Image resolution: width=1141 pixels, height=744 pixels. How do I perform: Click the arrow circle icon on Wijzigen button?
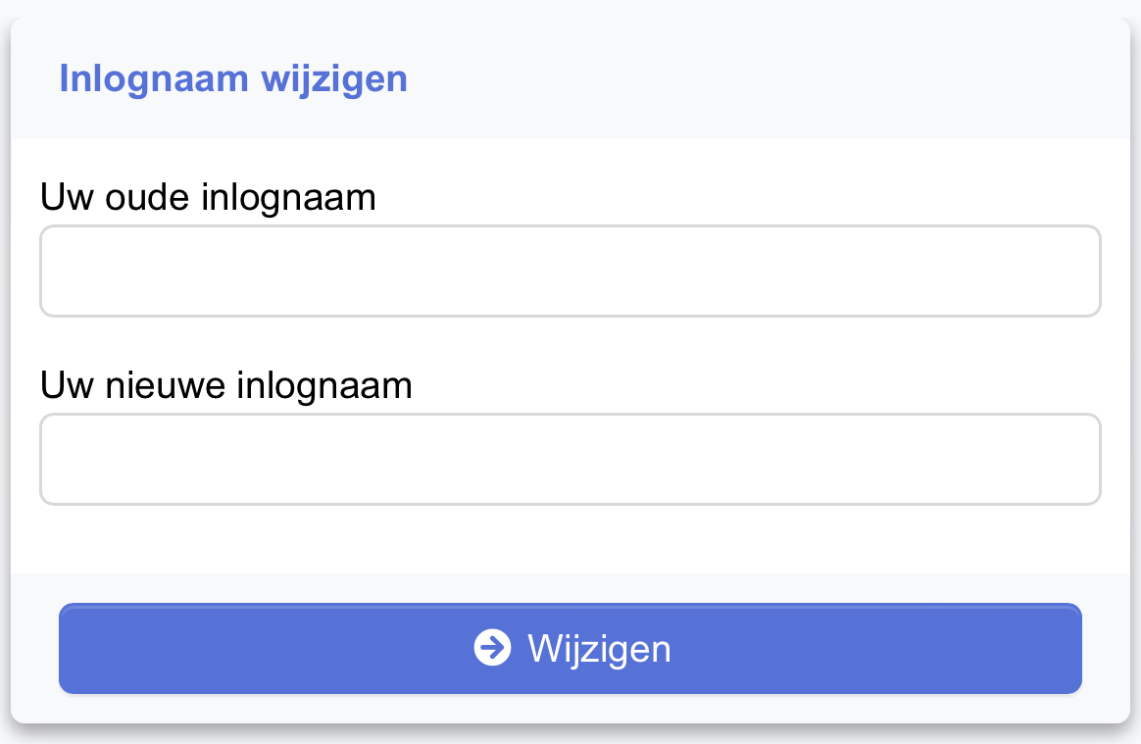(492, 648)
